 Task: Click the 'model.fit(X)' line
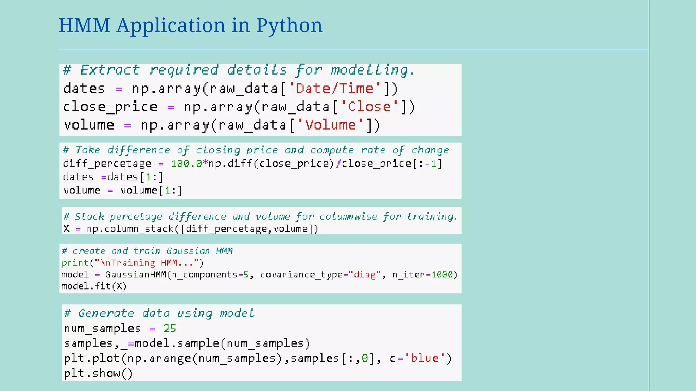[94, 286]
